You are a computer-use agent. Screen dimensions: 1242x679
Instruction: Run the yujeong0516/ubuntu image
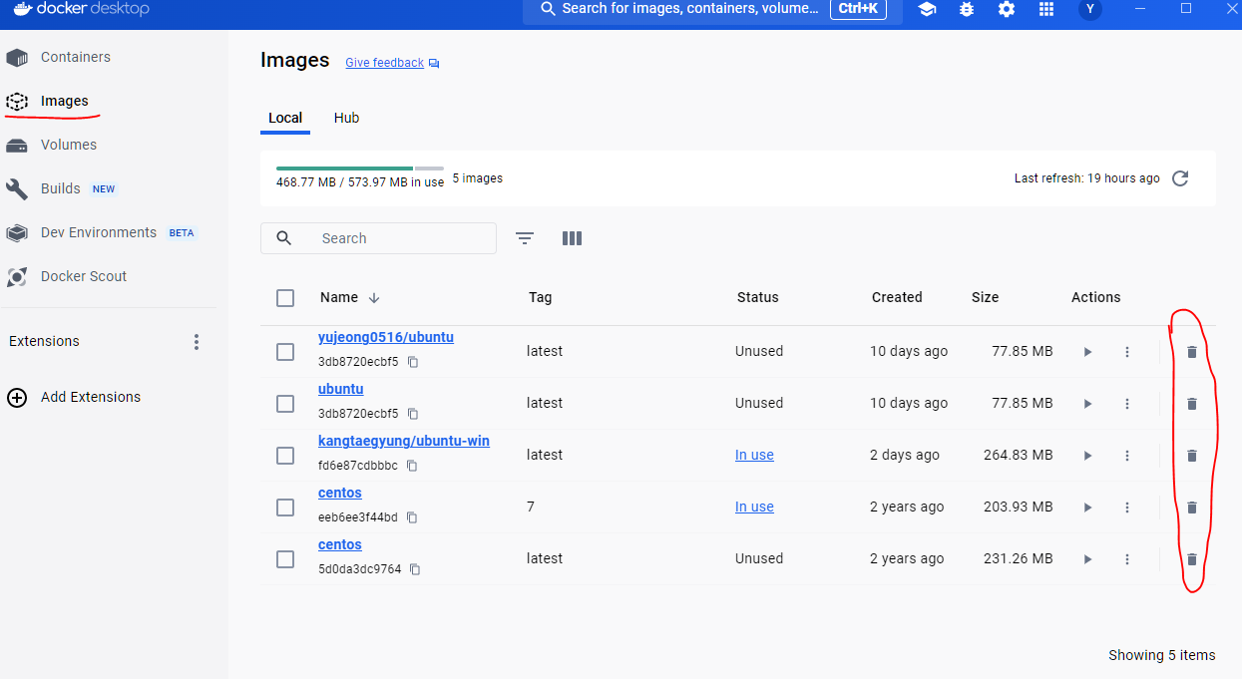pos(1087,352)
